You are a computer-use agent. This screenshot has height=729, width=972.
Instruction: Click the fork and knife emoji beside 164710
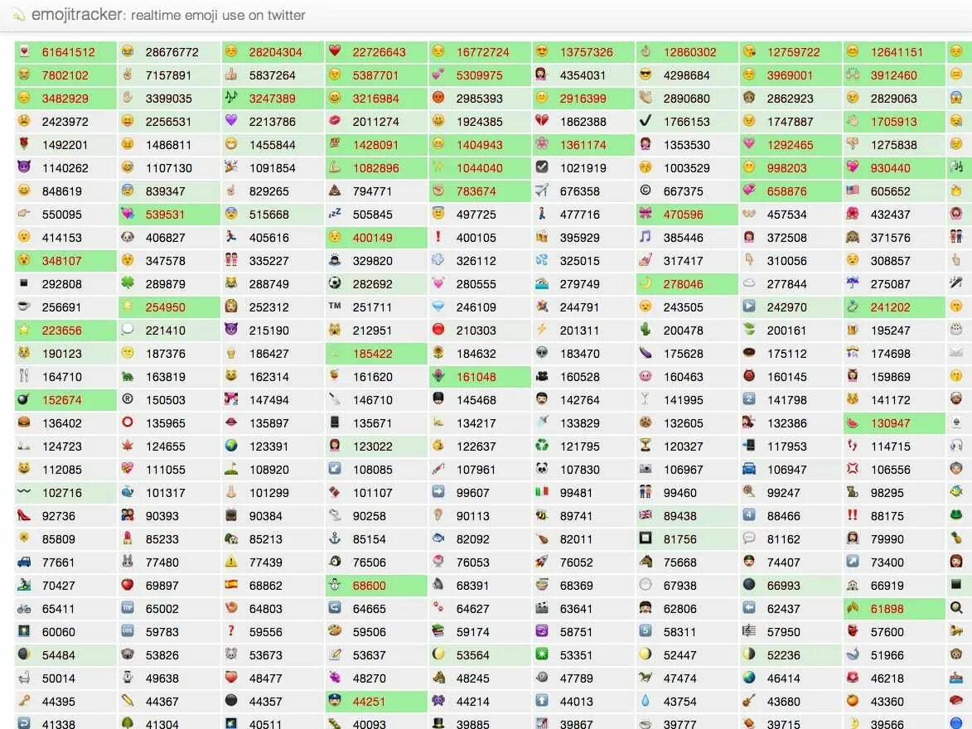[24, 375]
